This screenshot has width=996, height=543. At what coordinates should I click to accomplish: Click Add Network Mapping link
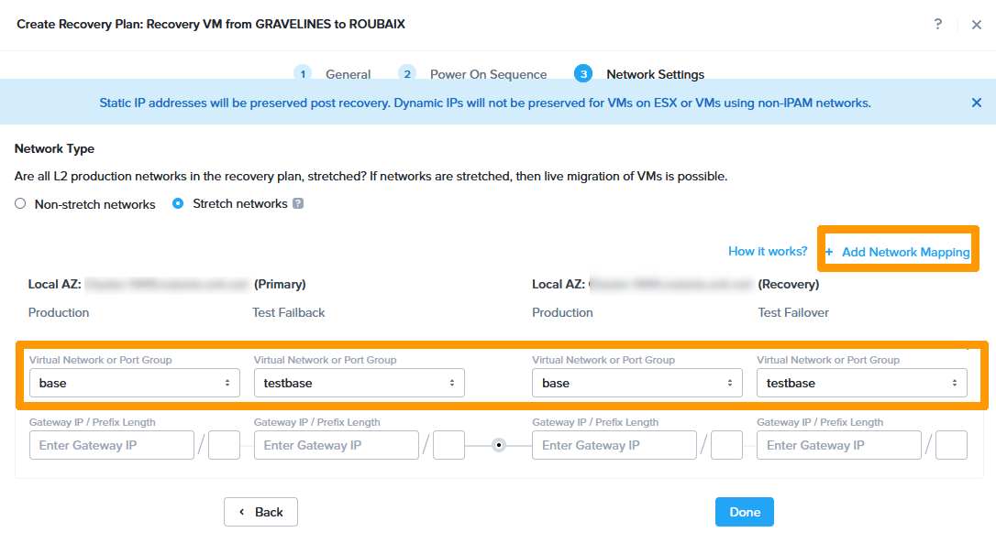pyautogui.click(x=904, y=252)
